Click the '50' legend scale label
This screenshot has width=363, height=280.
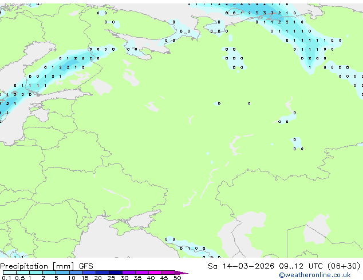coord(177,278)
